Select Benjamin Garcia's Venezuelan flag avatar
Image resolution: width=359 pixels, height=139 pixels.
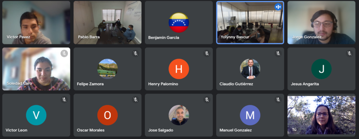point(179,23)
